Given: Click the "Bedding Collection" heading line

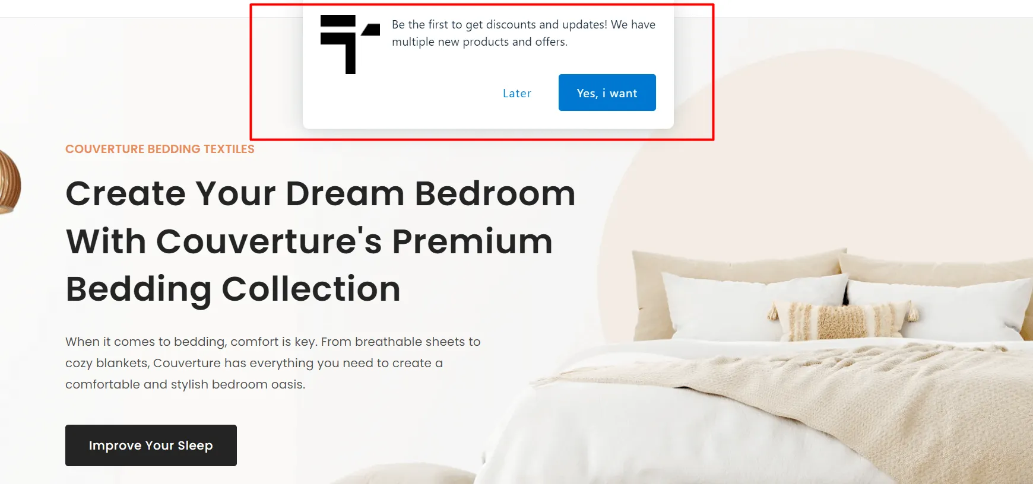Looking at the screenshot, I should [x=233, y=289].
